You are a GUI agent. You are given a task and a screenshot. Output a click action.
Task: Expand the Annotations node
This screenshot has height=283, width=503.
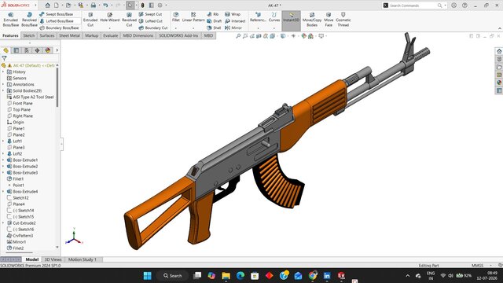pyautogui.click(x=3, y=84)
